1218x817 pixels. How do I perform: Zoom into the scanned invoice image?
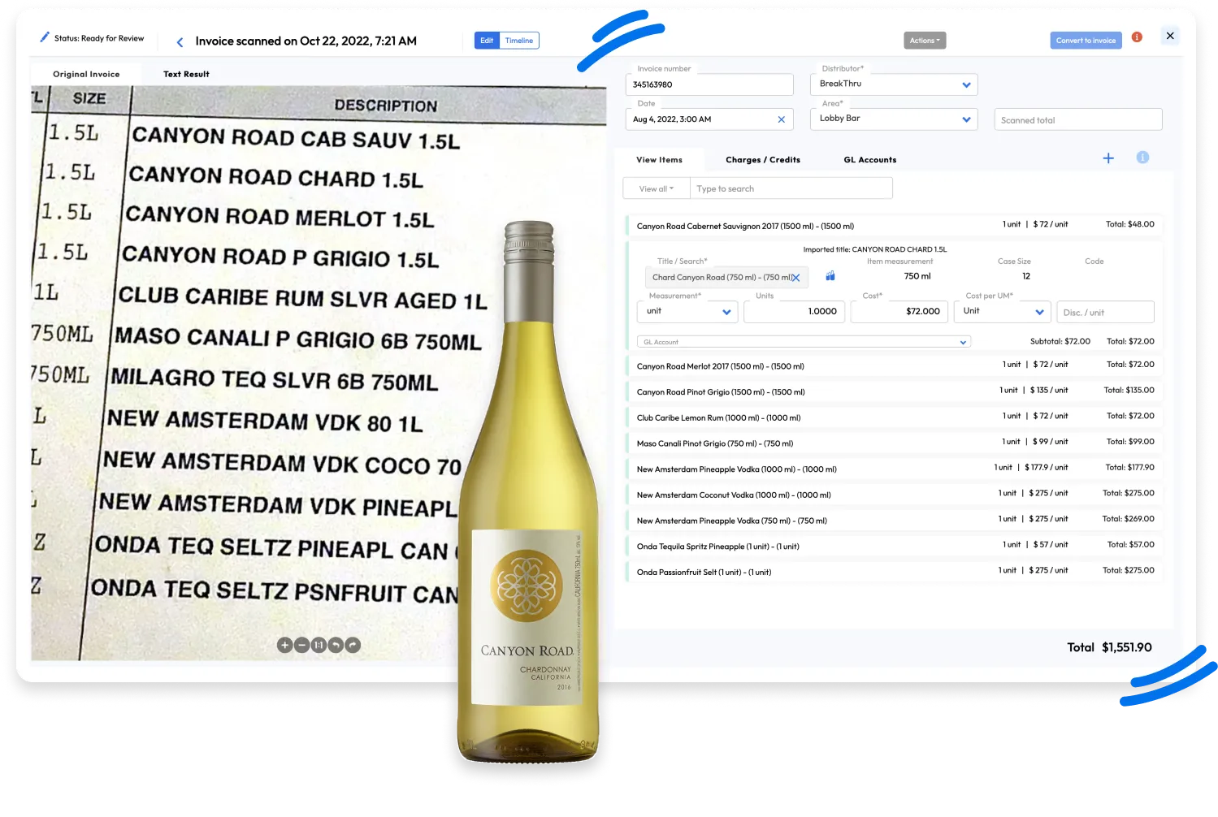284,645
